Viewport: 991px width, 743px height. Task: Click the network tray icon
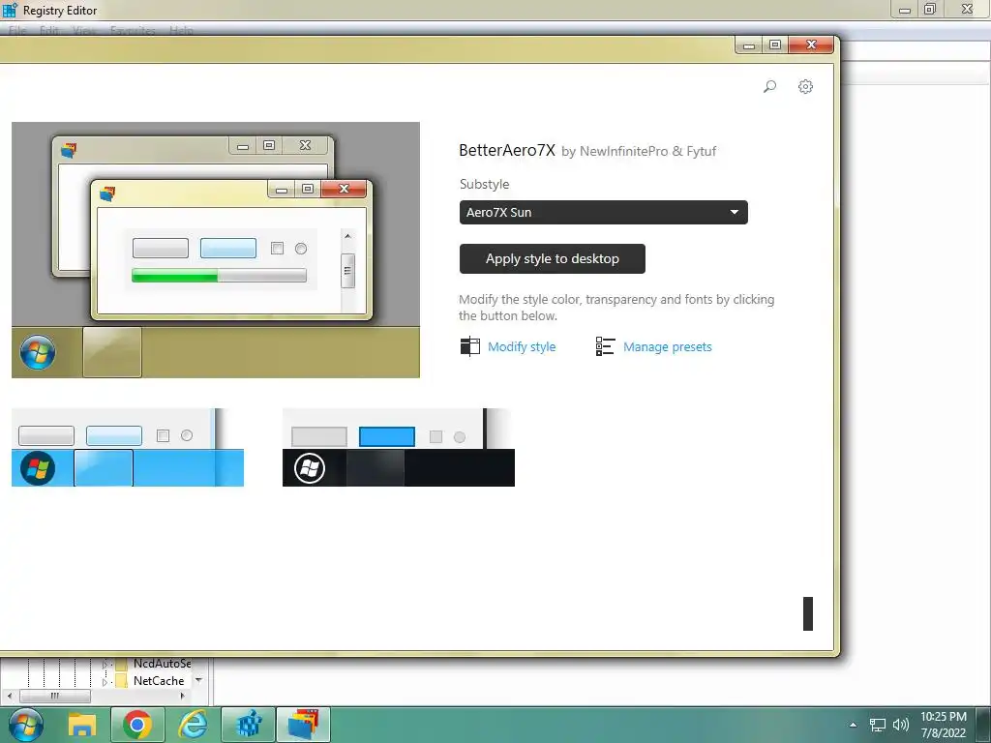[x=877, y=725]
